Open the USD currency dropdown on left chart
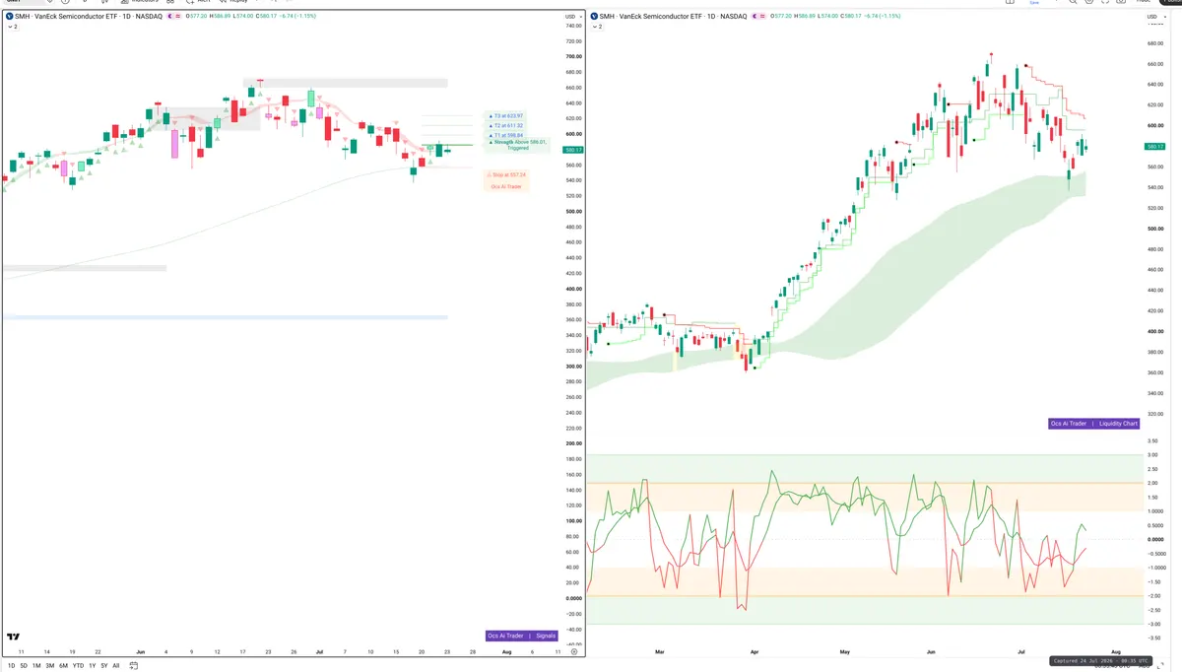This screenshot has width=1182, height=672. pyautogui.click(x=572, y=17)
